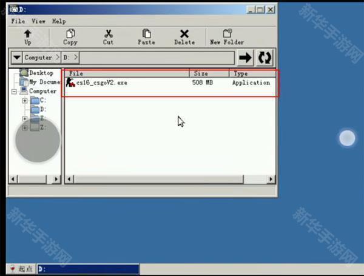Select the cs16_csgoV2.exe file
This screenshot has height=276, width=364.
[101, 82]
